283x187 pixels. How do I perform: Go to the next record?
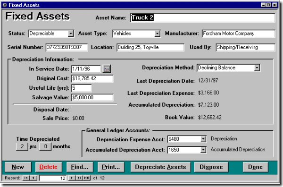coord(72,178)
